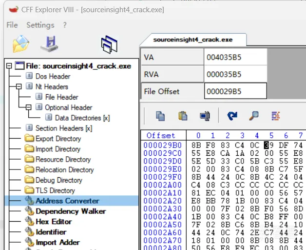Click the Dependency Walker gear icon

29,211
